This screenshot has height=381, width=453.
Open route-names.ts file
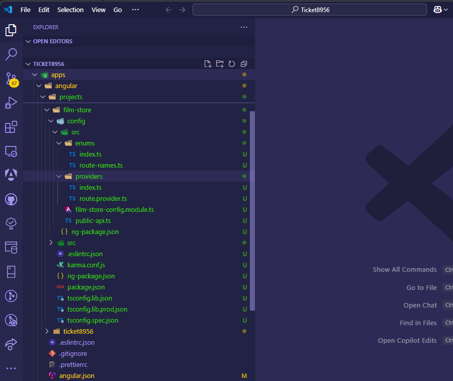(101, 166)
